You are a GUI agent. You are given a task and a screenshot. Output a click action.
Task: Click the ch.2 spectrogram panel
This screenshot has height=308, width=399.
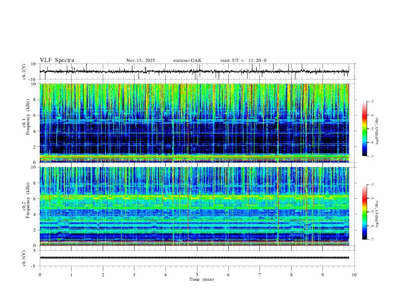click(x=197, y=206)
